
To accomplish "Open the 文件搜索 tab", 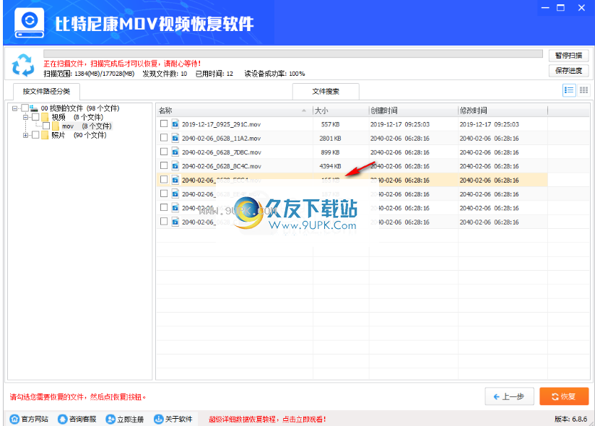I will pyautogui.click(x=326, y=92).
